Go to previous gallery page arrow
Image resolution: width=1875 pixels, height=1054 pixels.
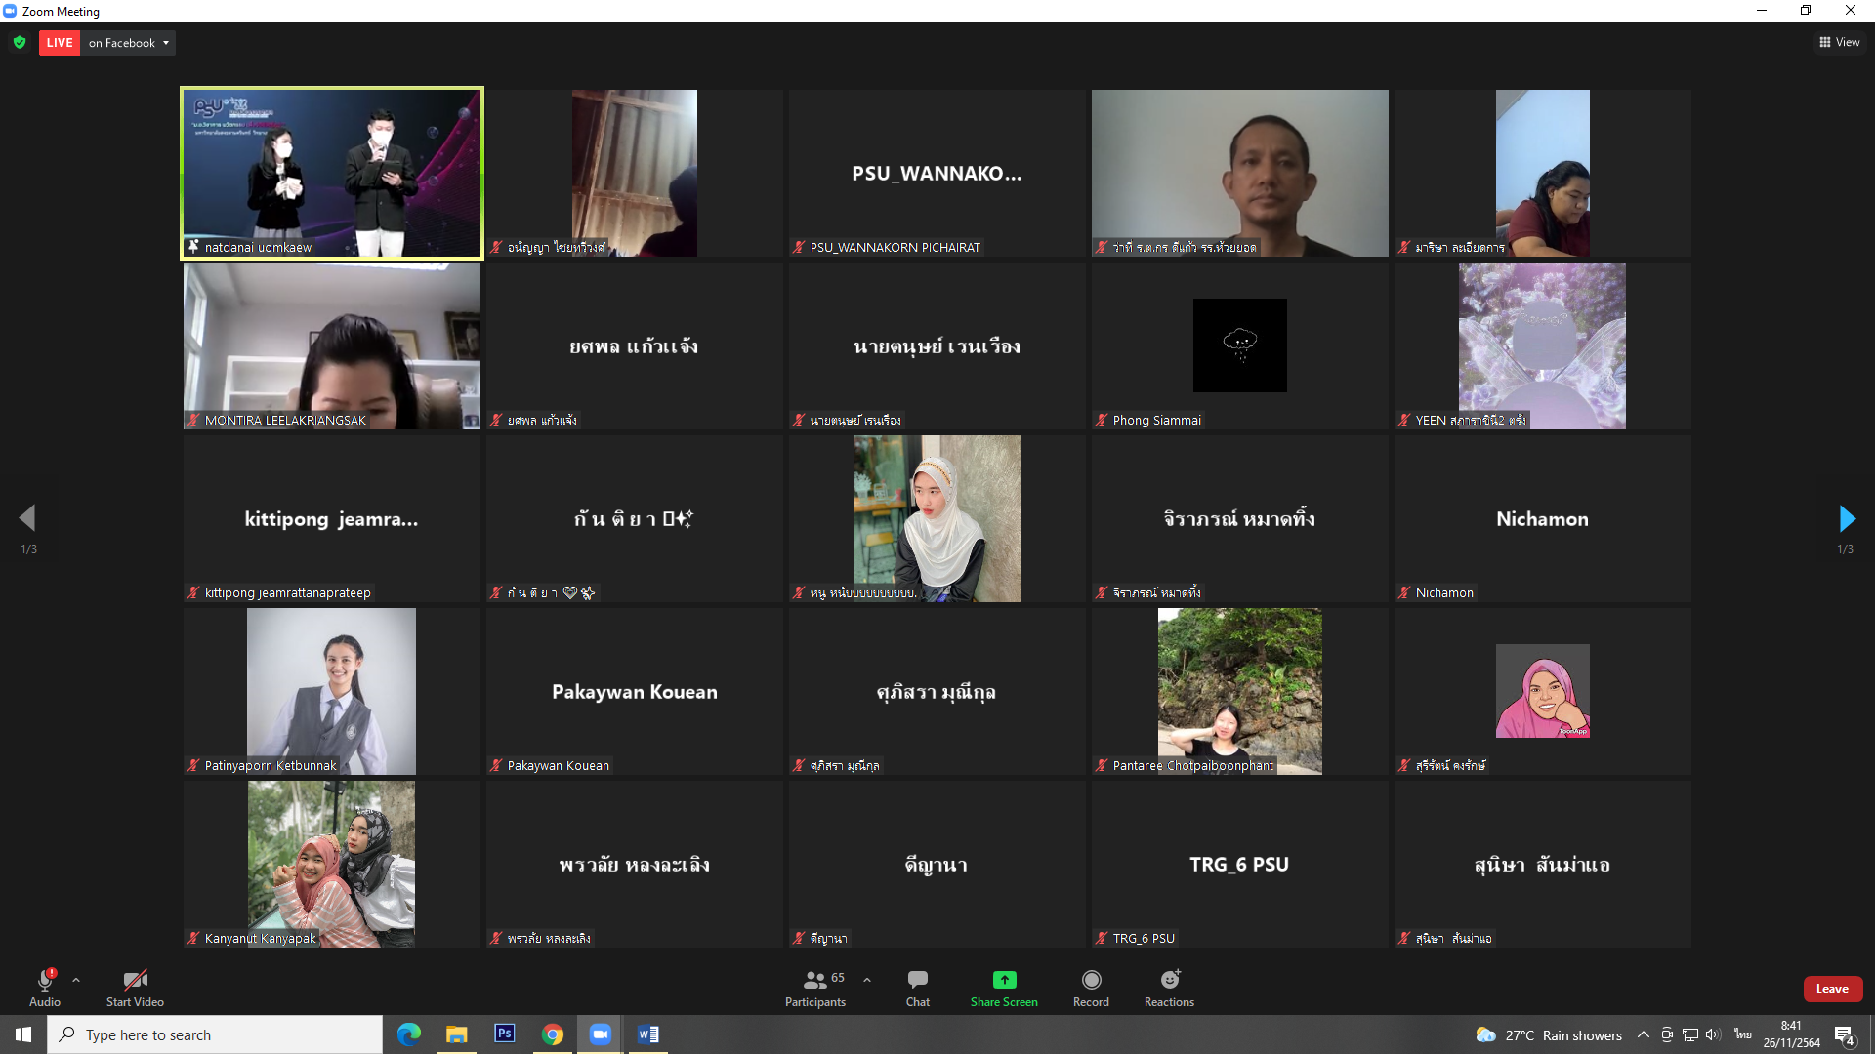pyautogui.click(x=27, y=518)
